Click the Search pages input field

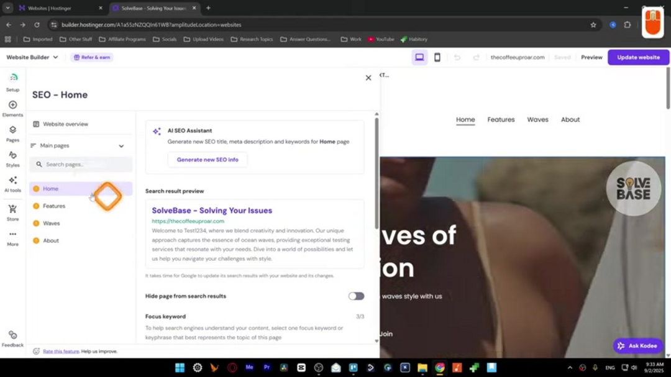pyautogui.click(x=84, y=165)
